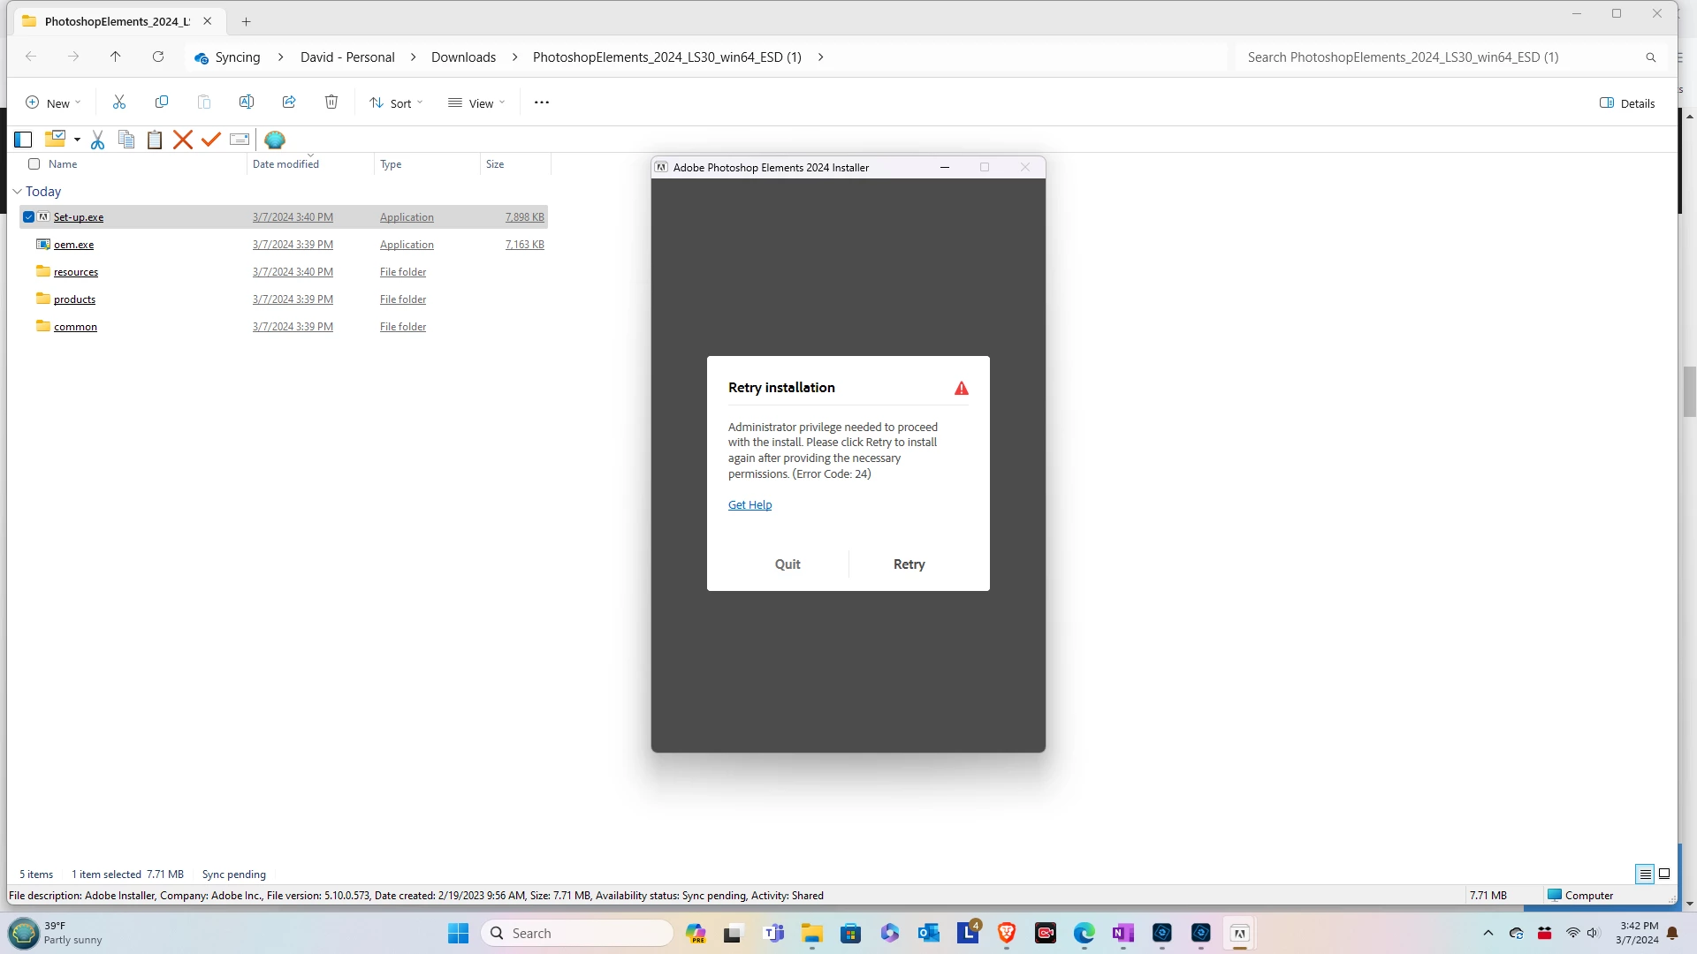Uncheck the Set-up.exe checkbox

28,217
